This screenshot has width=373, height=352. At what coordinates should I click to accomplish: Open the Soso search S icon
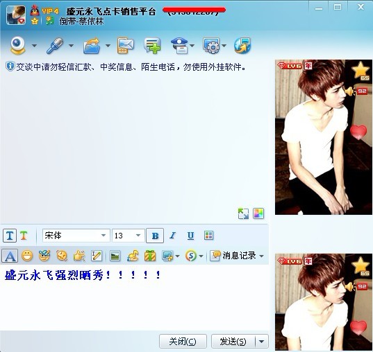click(x=191, y=256)
